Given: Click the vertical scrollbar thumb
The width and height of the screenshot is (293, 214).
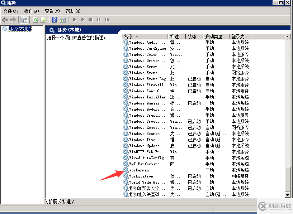Looking at the screenshot, I should [x=287, y=180].
